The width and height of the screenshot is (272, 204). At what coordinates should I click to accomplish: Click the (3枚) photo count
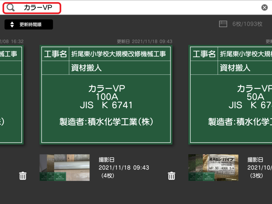point(256,176)
